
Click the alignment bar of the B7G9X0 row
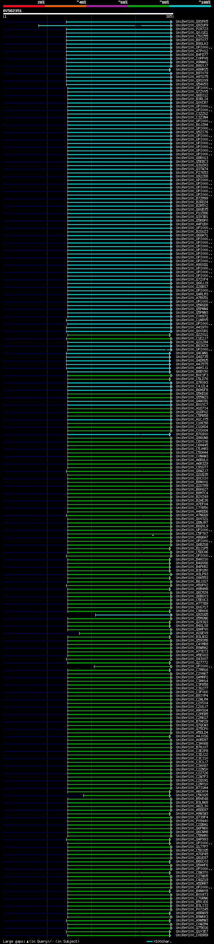119,434
